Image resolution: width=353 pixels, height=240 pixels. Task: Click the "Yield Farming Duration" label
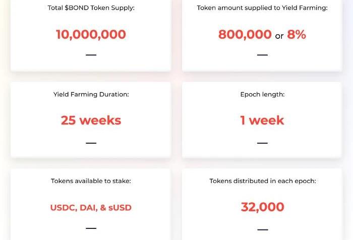(91, 94)
